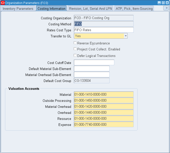
Task: Open the Transfer to GL dropdown
Action: pyautogui.click(x=126, y=36)
